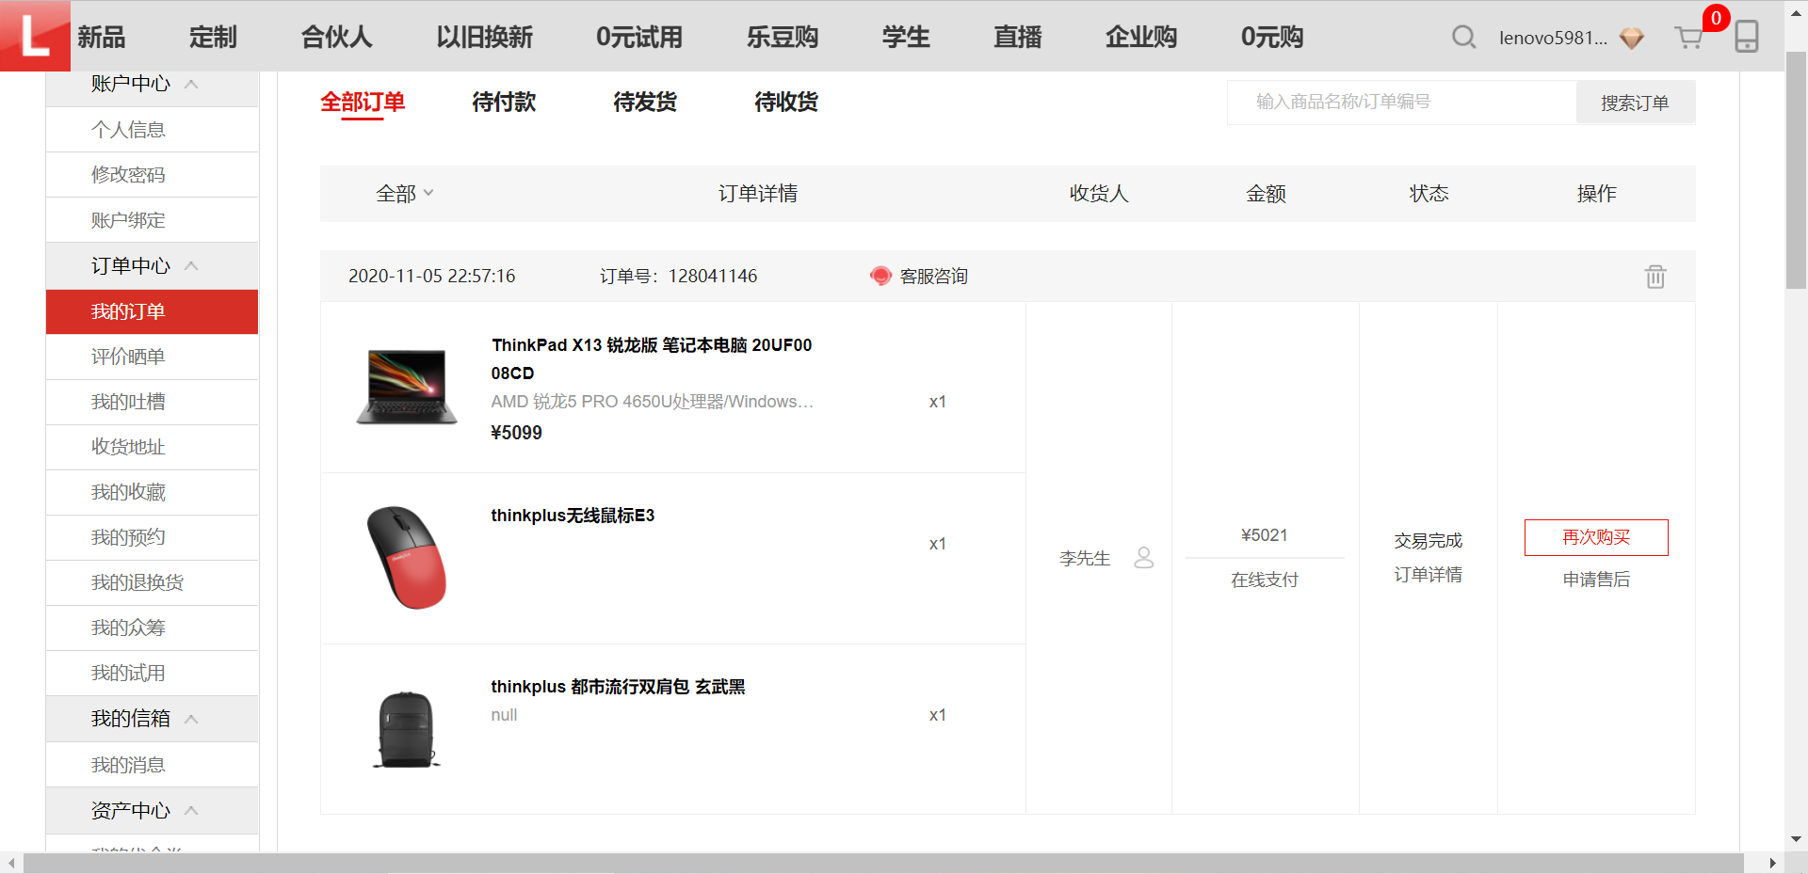Switch to 待发货 tab
Image resolution: width=1808 pixels, height=874 pixels.
point(645,102)
